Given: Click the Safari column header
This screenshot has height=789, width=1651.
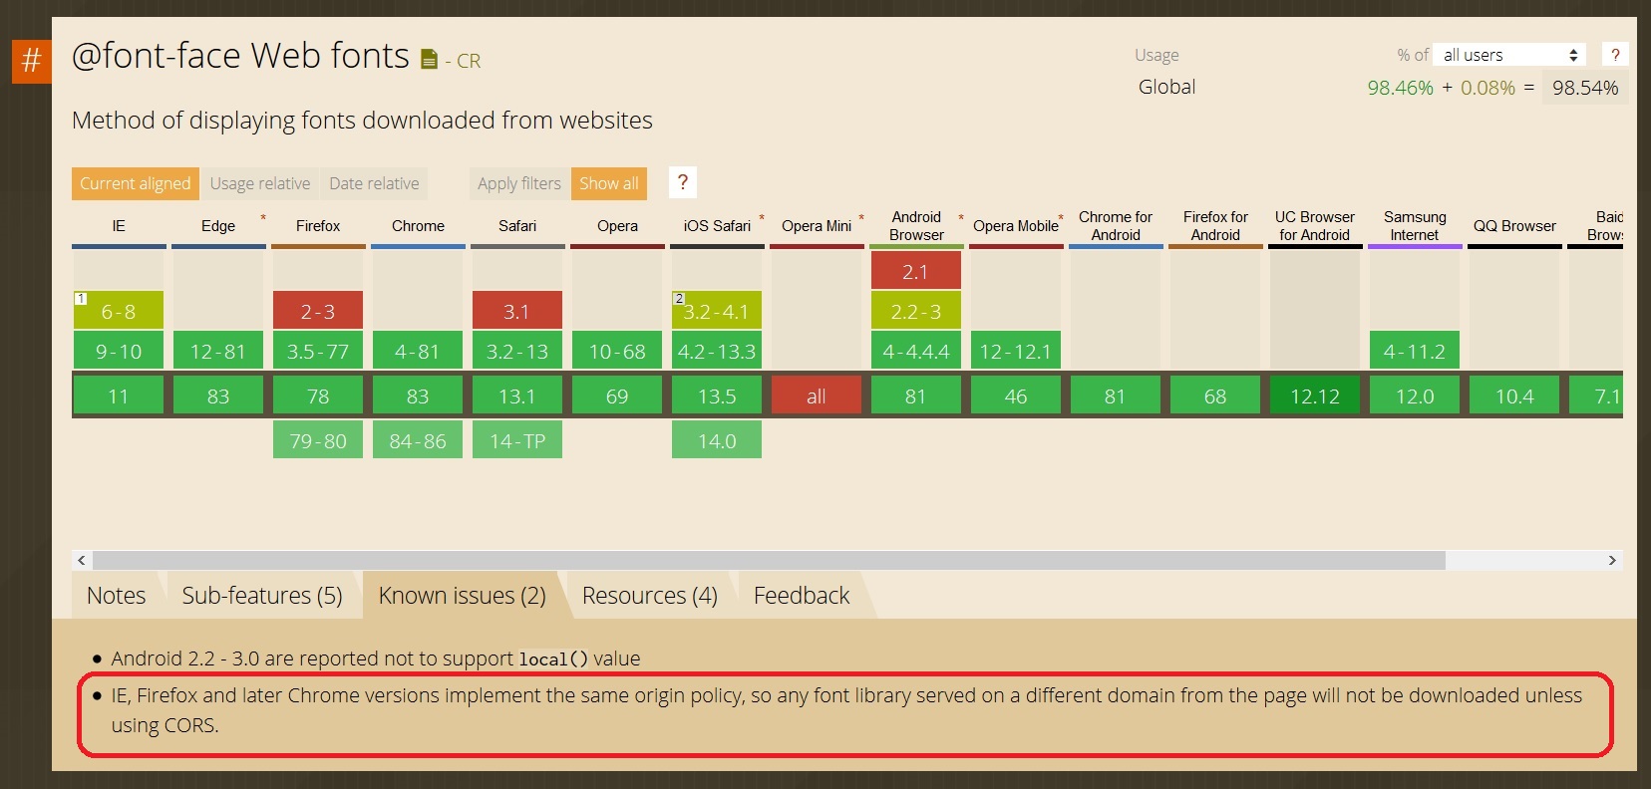Looking at the screenshot, I should (517, 226).
